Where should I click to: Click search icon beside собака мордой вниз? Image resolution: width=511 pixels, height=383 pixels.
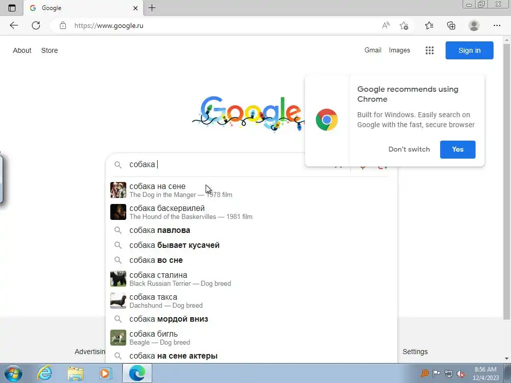coord(118,319)
